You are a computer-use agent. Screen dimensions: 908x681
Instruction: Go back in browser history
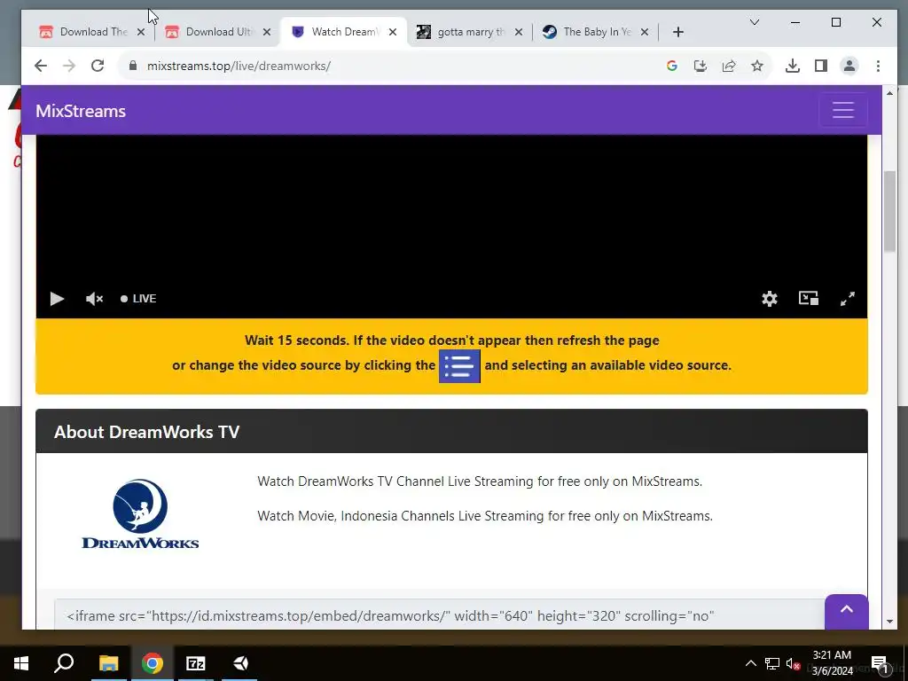(x=41, y=66)
